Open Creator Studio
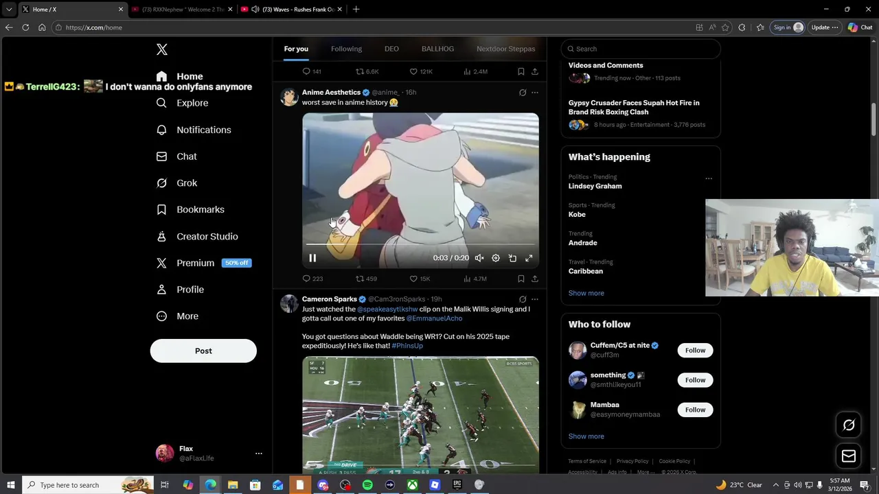The image size is (879, 494). point(197,236)
